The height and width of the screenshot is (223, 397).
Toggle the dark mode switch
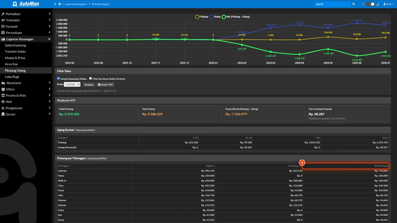point(370,4)
